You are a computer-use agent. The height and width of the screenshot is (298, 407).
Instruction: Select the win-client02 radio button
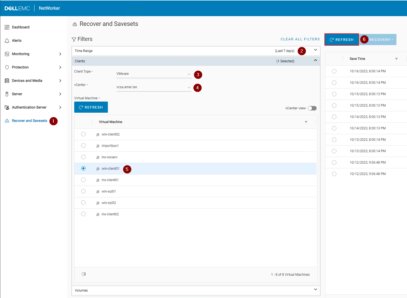pyautogui.click(x=83, y=134)
